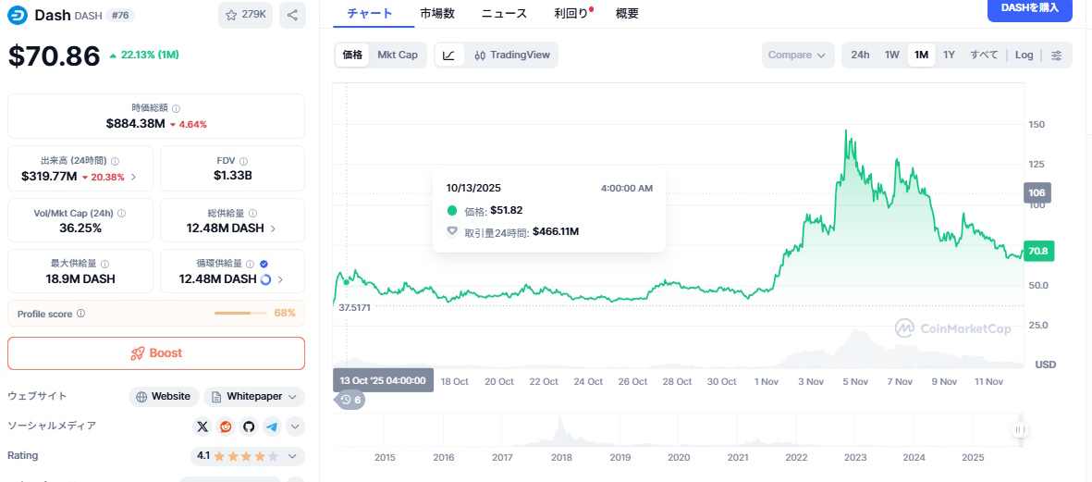Select the line chart view icon
The height and width of the screenshot is (482, 1092).
coord(448,56)
